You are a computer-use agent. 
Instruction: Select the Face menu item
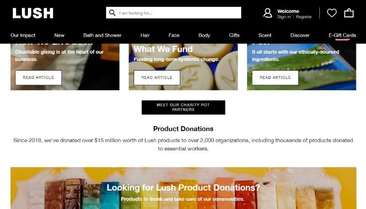pos(174,35)
